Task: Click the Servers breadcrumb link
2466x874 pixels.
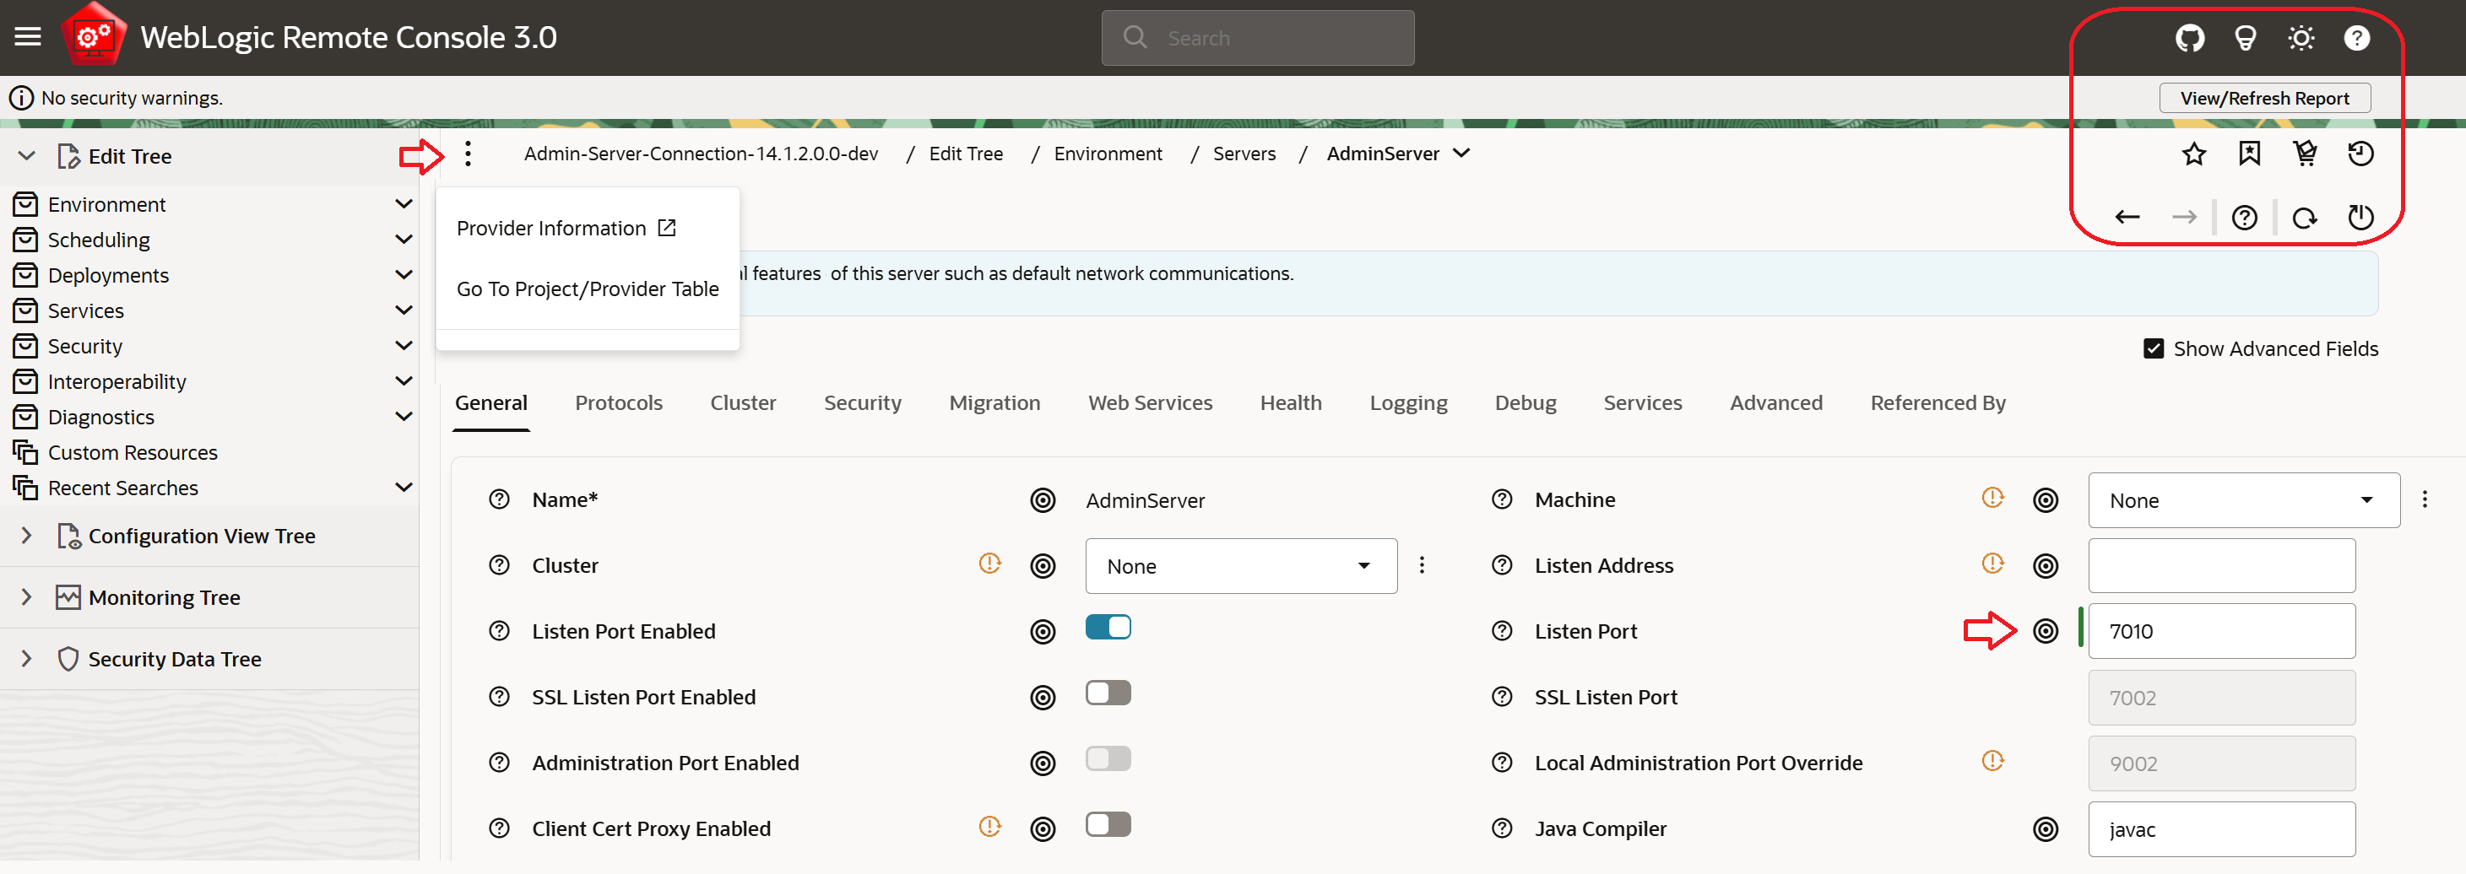Action: [1244, 154]
